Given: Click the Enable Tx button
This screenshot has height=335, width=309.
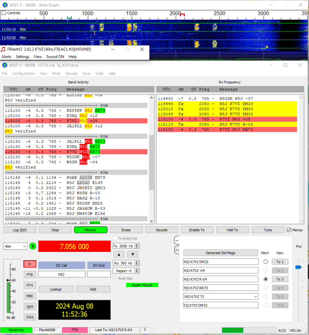Looking at the screenshot, I should click(197, 230).
